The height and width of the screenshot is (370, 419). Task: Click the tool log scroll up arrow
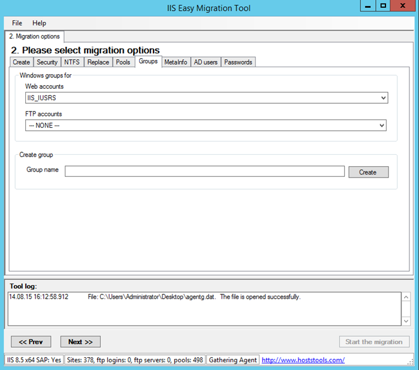(x=406, y=297)
